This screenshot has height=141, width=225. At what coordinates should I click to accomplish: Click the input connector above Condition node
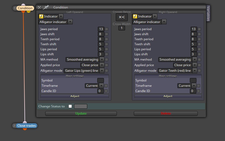coord(23,5)
